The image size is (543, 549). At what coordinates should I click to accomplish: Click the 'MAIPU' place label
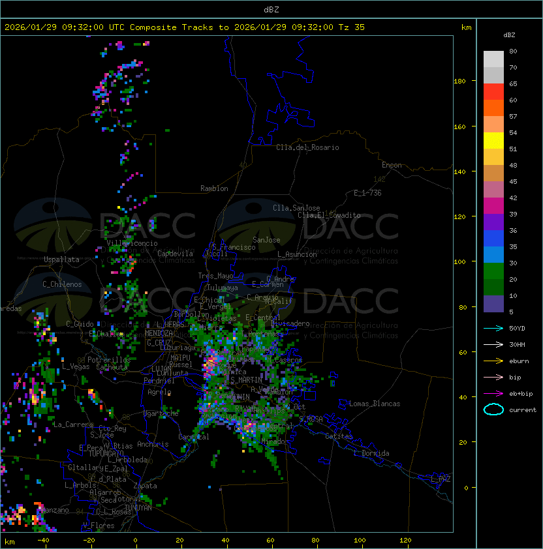point(180,358)
